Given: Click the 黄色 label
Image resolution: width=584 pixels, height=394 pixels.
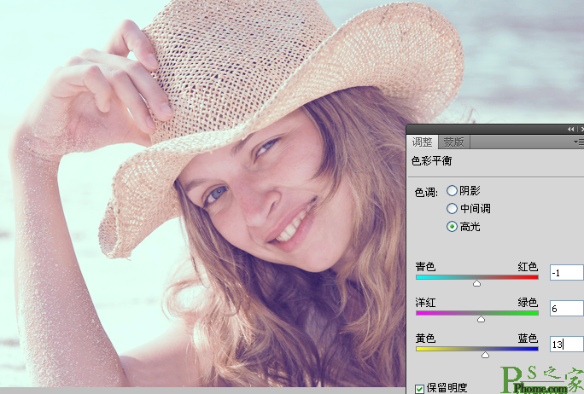Looking at the screenshot, I should point(426,339).
